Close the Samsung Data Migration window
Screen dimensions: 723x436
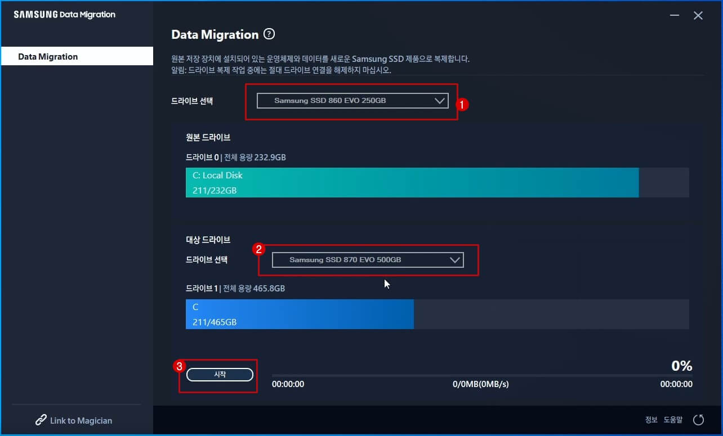click(x=698, y=16)
